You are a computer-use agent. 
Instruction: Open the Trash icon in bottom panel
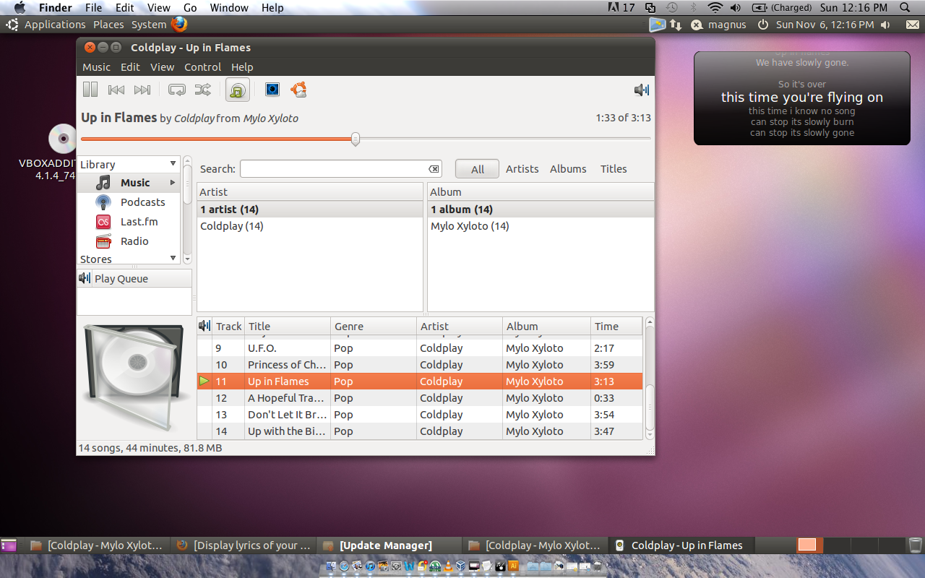tap(915, 545)
